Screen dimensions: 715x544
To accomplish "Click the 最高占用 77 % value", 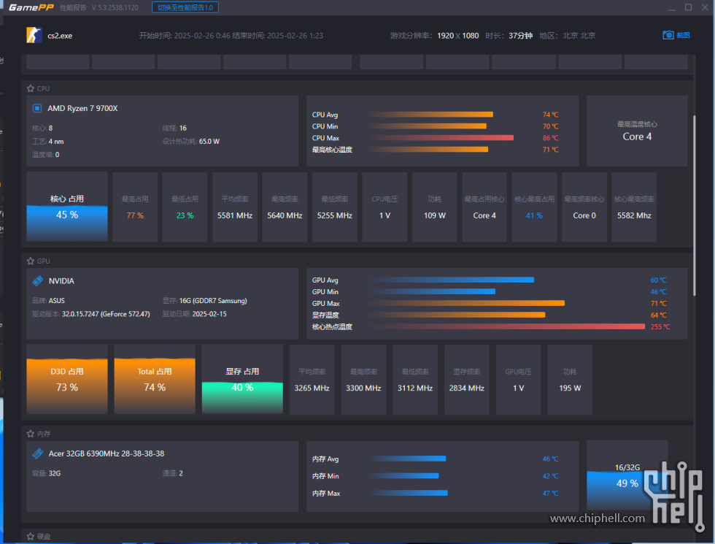I will point(135,215).
